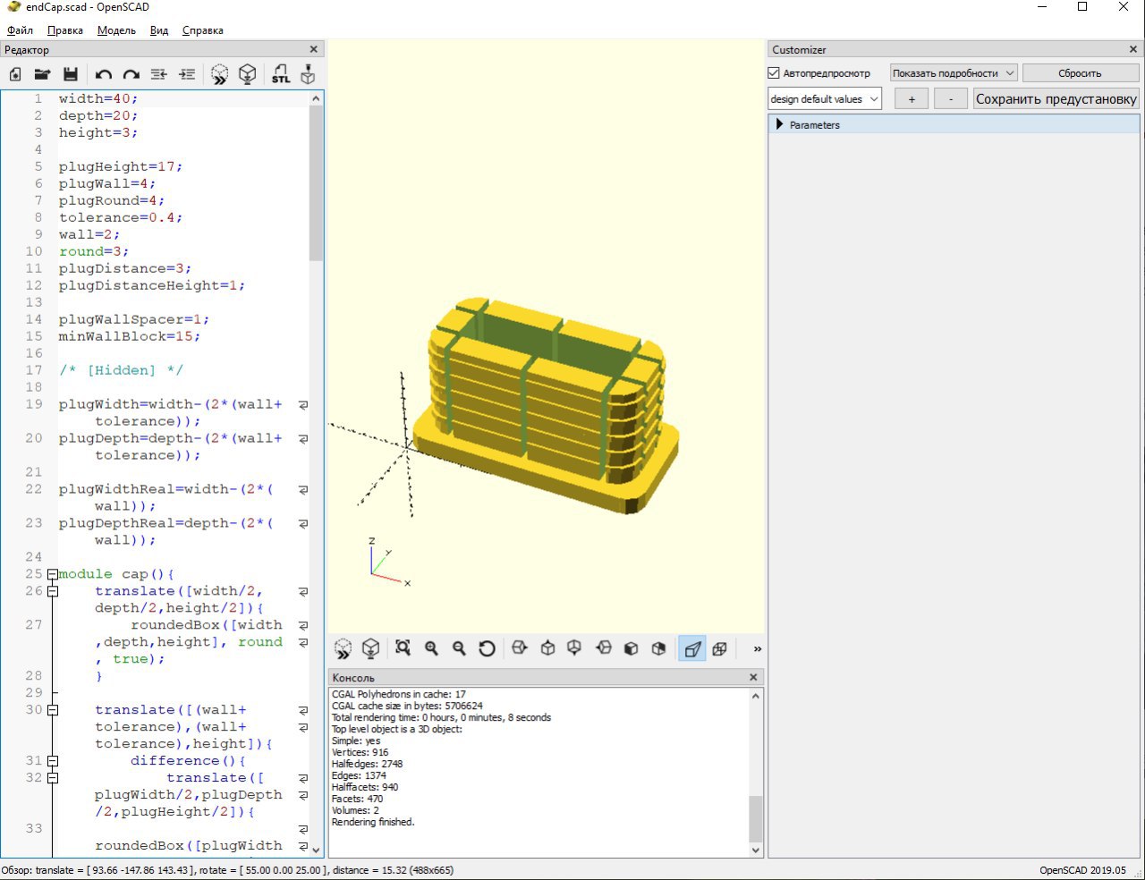This screenshot has width=1145, height=880.
Task: Collapse the fold at line 30 translate
Action: (x=53, y=710)
